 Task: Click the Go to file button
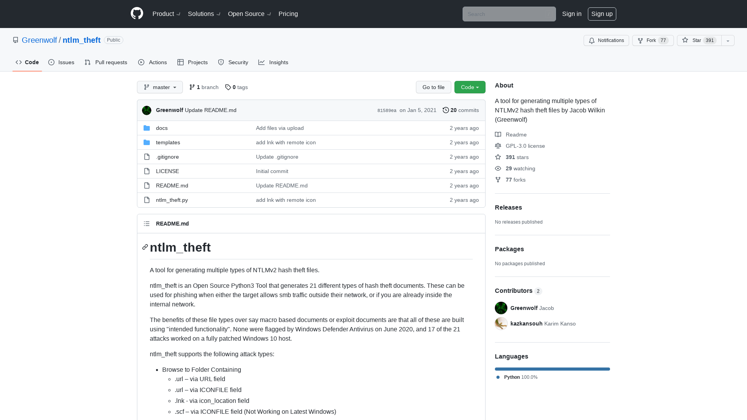pos(433,87)
